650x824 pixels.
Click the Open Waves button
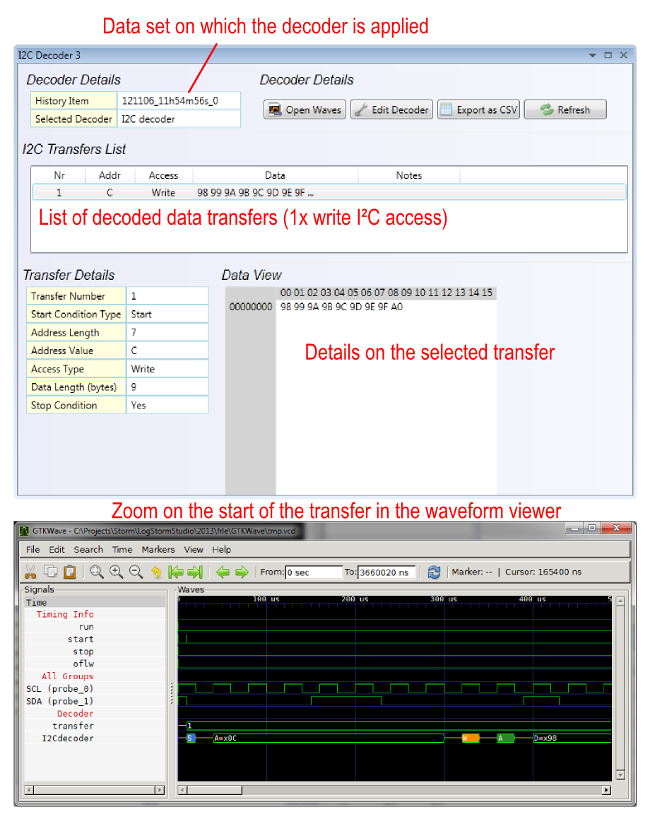(x=305, y=110)
